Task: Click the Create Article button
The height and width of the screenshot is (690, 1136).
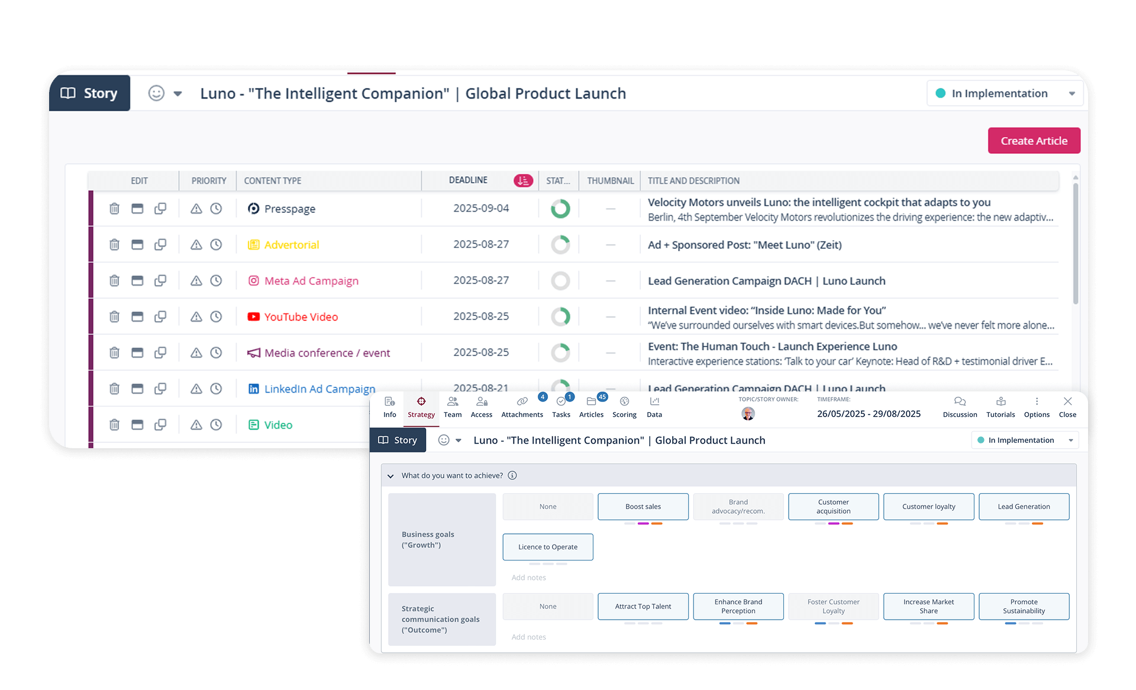Action: point(1034,141)
